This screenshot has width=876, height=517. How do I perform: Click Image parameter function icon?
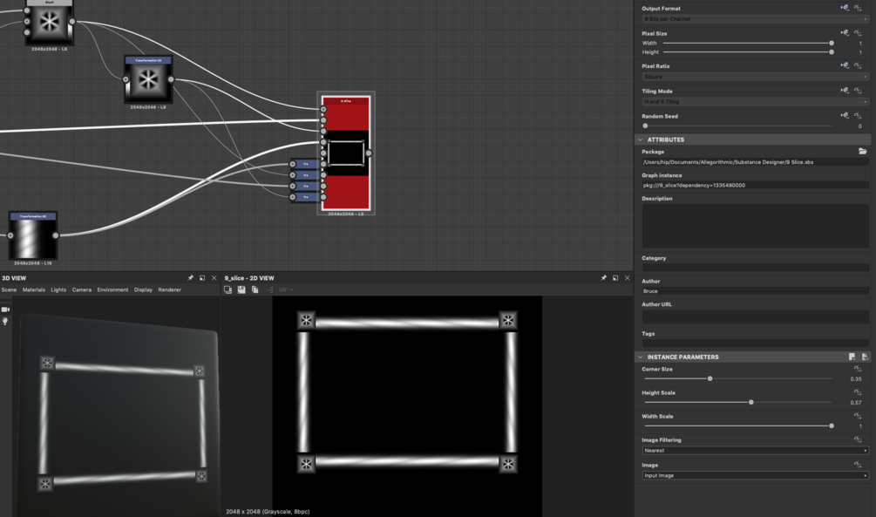858,465
